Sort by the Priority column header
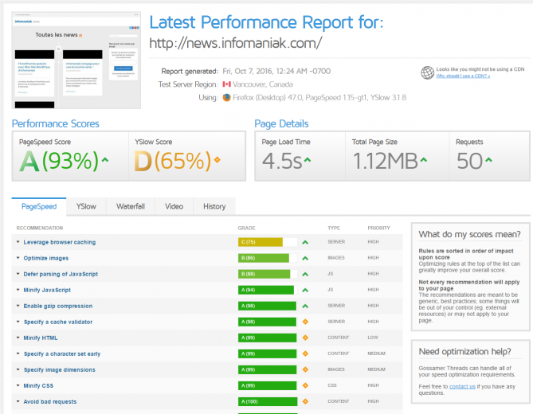 tap(378, 228)
